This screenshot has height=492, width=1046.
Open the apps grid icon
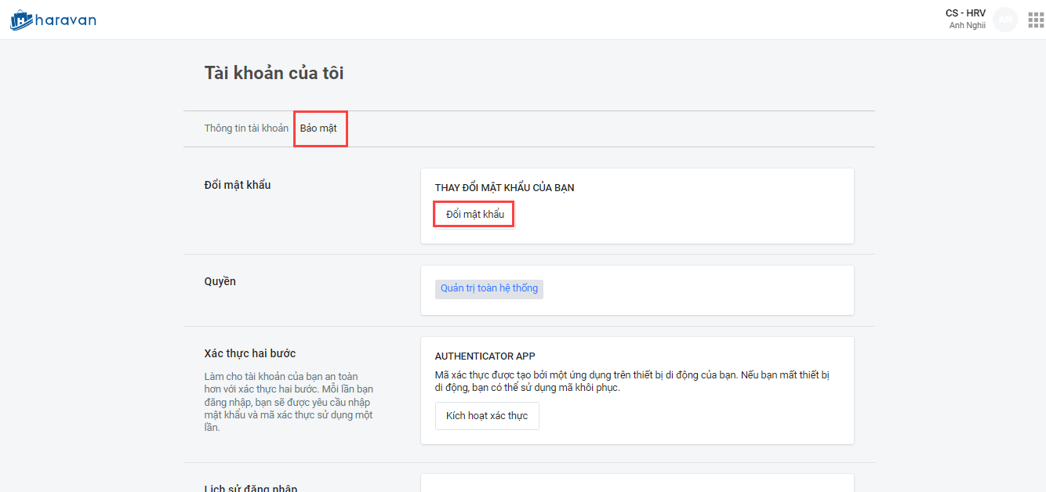[1036, 20]
